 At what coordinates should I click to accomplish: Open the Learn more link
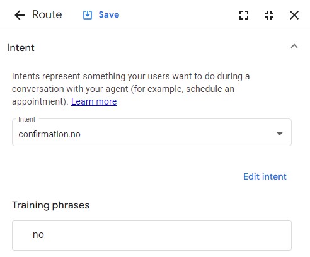(x=94, y=101)
